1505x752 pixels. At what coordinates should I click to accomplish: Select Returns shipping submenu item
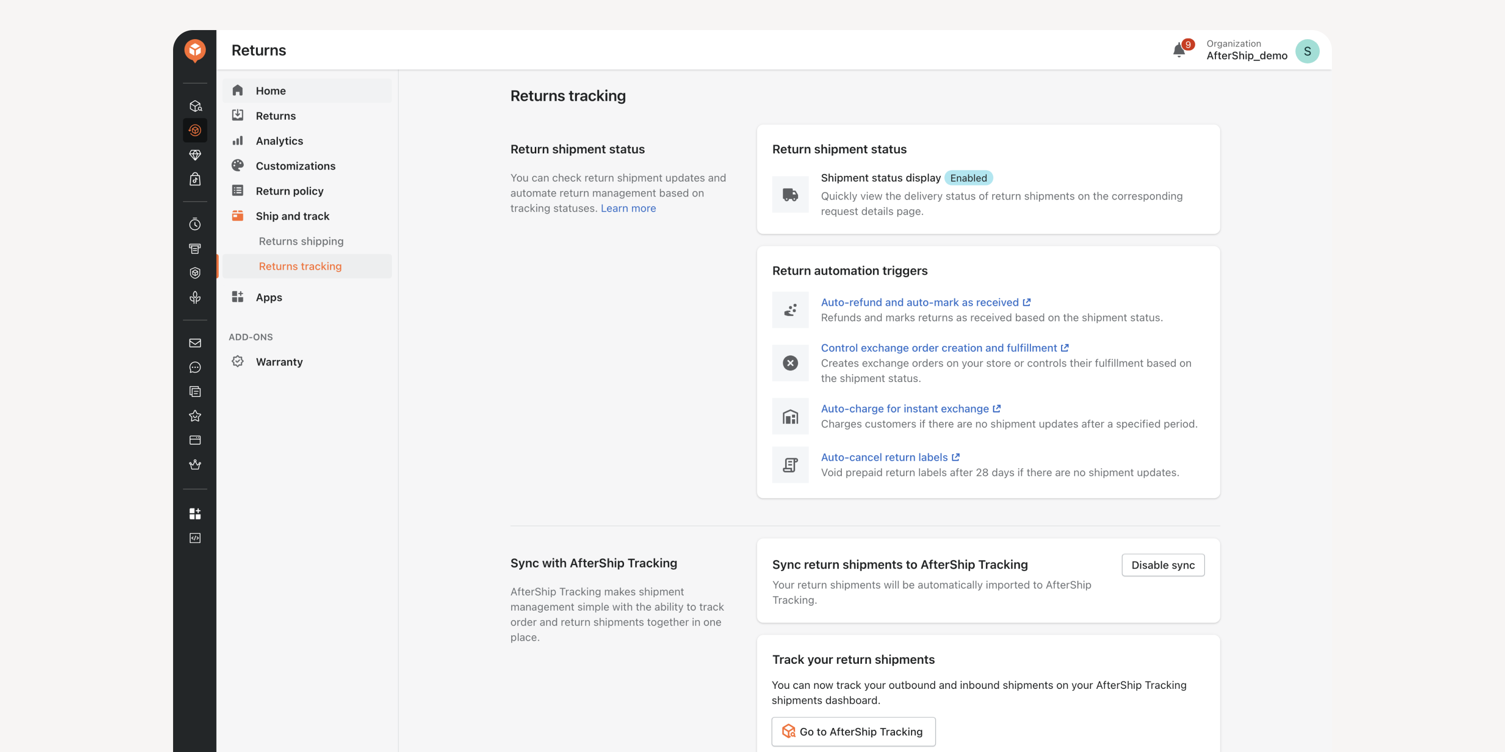tap(301, 241)
